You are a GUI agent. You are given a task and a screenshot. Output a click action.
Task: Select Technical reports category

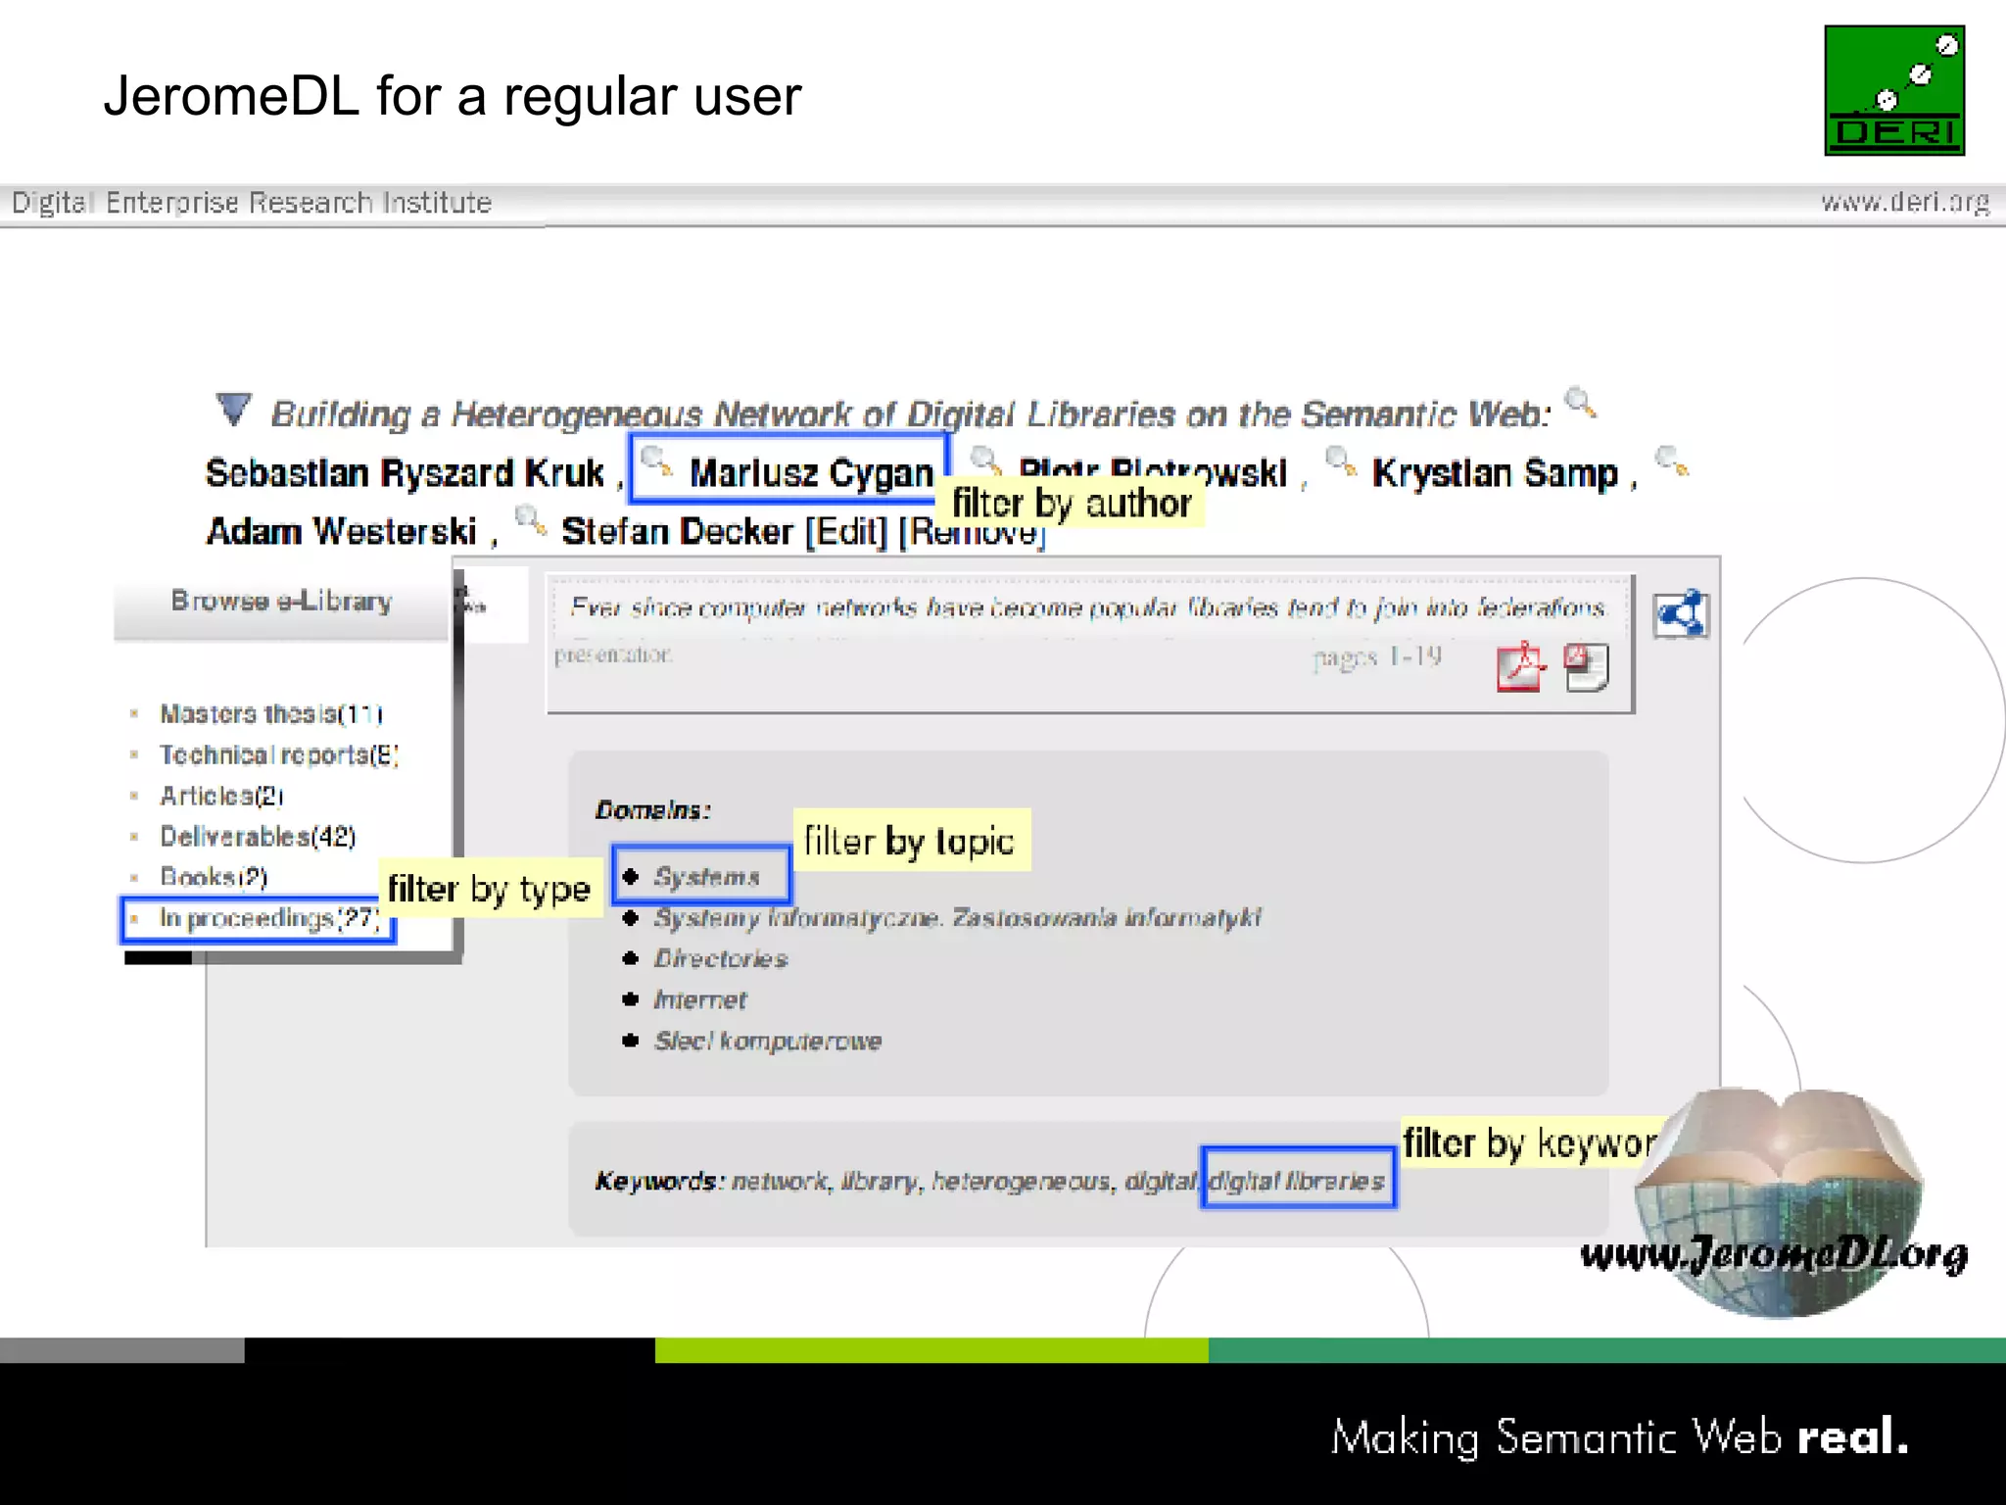278,755
